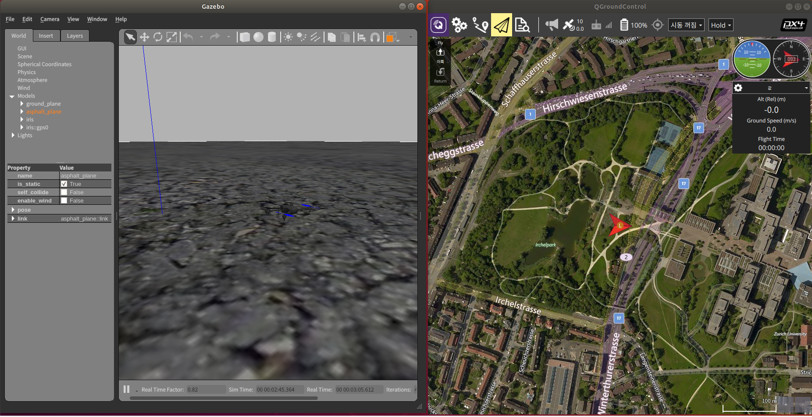Open the telemetry widget dropdown arrow

click(806, 88)
